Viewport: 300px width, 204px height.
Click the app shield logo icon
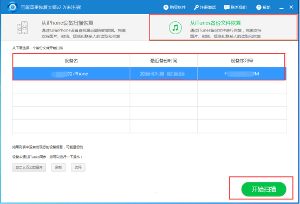[x=12, y=7]
